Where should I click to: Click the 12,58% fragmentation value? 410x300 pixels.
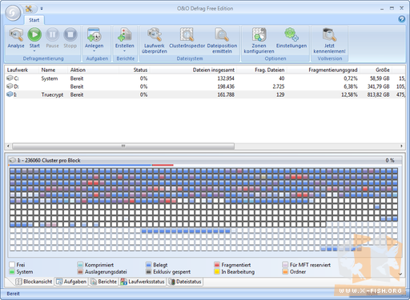[349, 94]
